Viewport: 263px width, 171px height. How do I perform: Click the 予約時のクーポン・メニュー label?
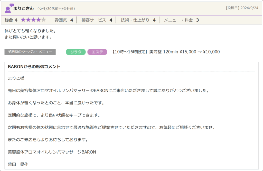click(30, 52)
